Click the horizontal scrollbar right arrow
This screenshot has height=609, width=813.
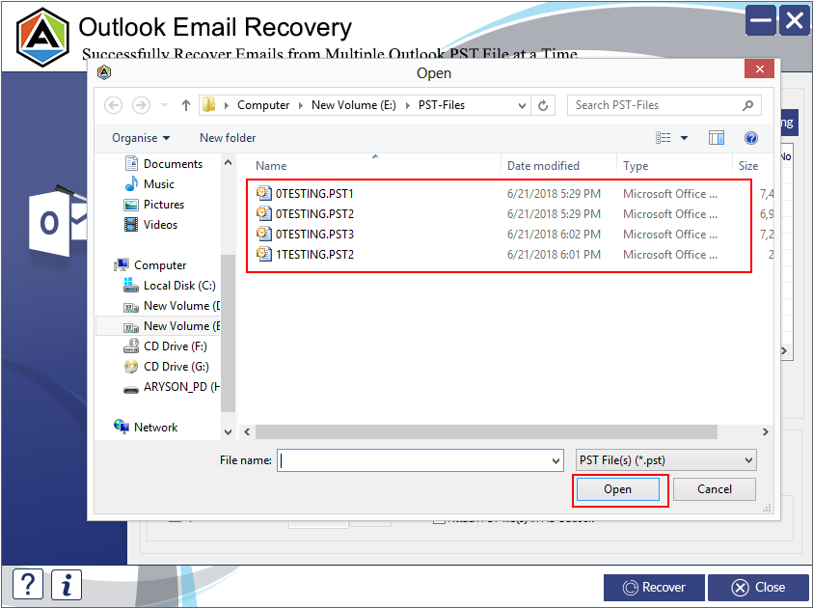[x=766, y=432]
